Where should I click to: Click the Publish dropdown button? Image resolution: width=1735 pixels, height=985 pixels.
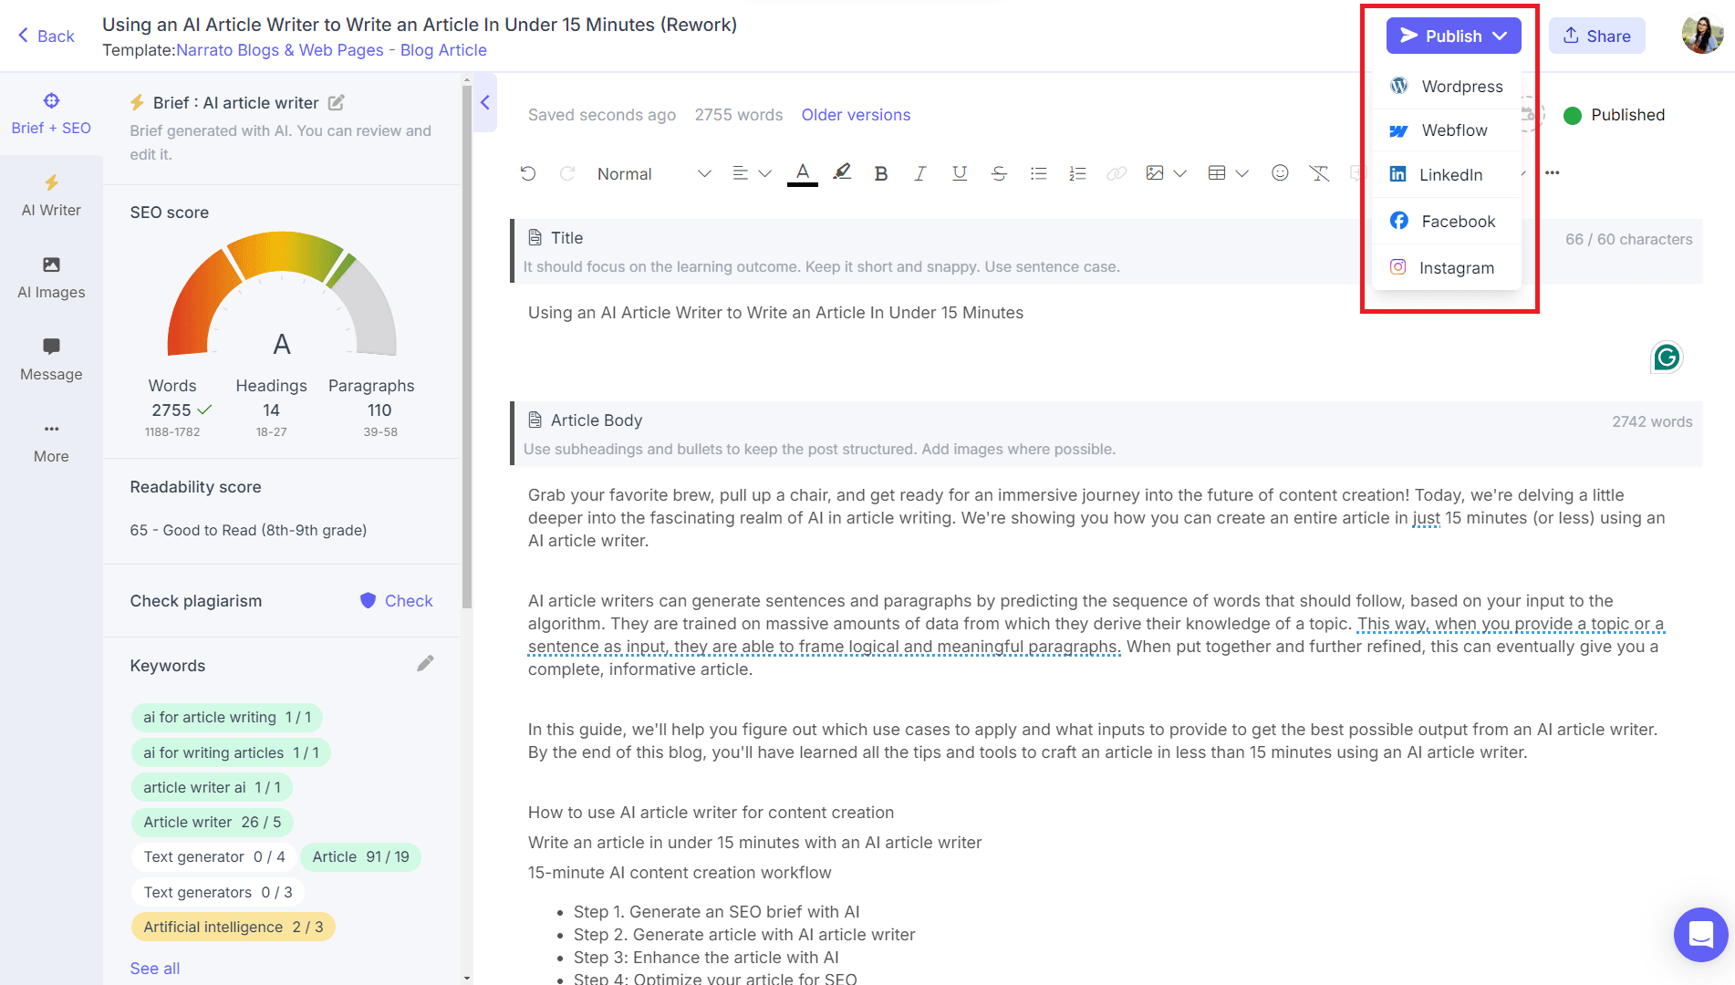click(1453, 36)
